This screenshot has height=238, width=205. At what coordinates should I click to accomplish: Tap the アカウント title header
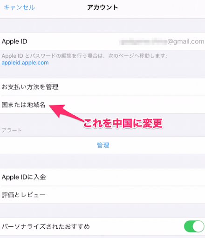[x=102, y=7]
